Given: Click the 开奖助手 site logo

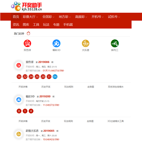Looking at the screenshot, I should pos(26,6).
